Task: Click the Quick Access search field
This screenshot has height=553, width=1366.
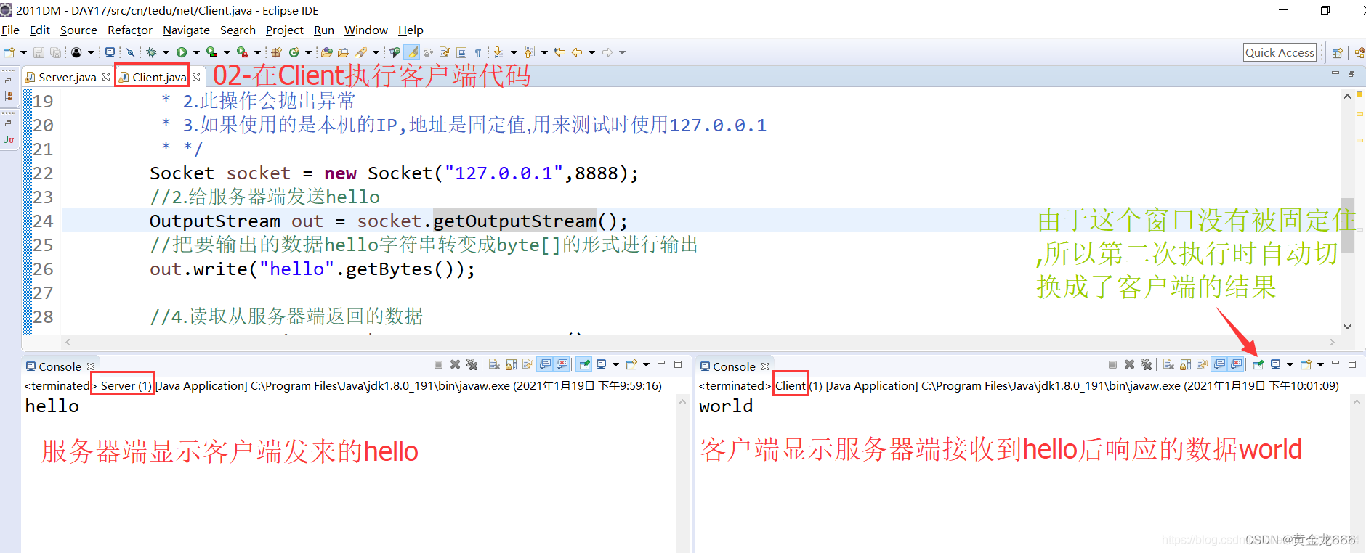Action: [x=1280, y=52]
